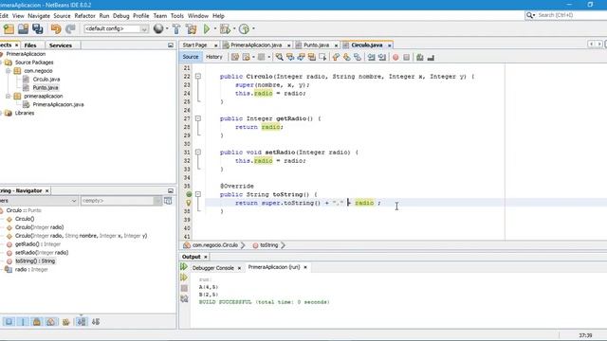The width and height of the screenshot is (607, 341).
Task: Click the Profile Project toolbar icon
Action: [x=244, y=29]
